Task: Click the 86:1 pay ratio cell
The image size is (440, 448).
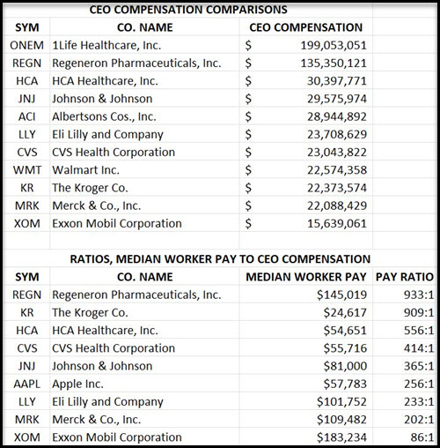Action: [x=422, y=437]
